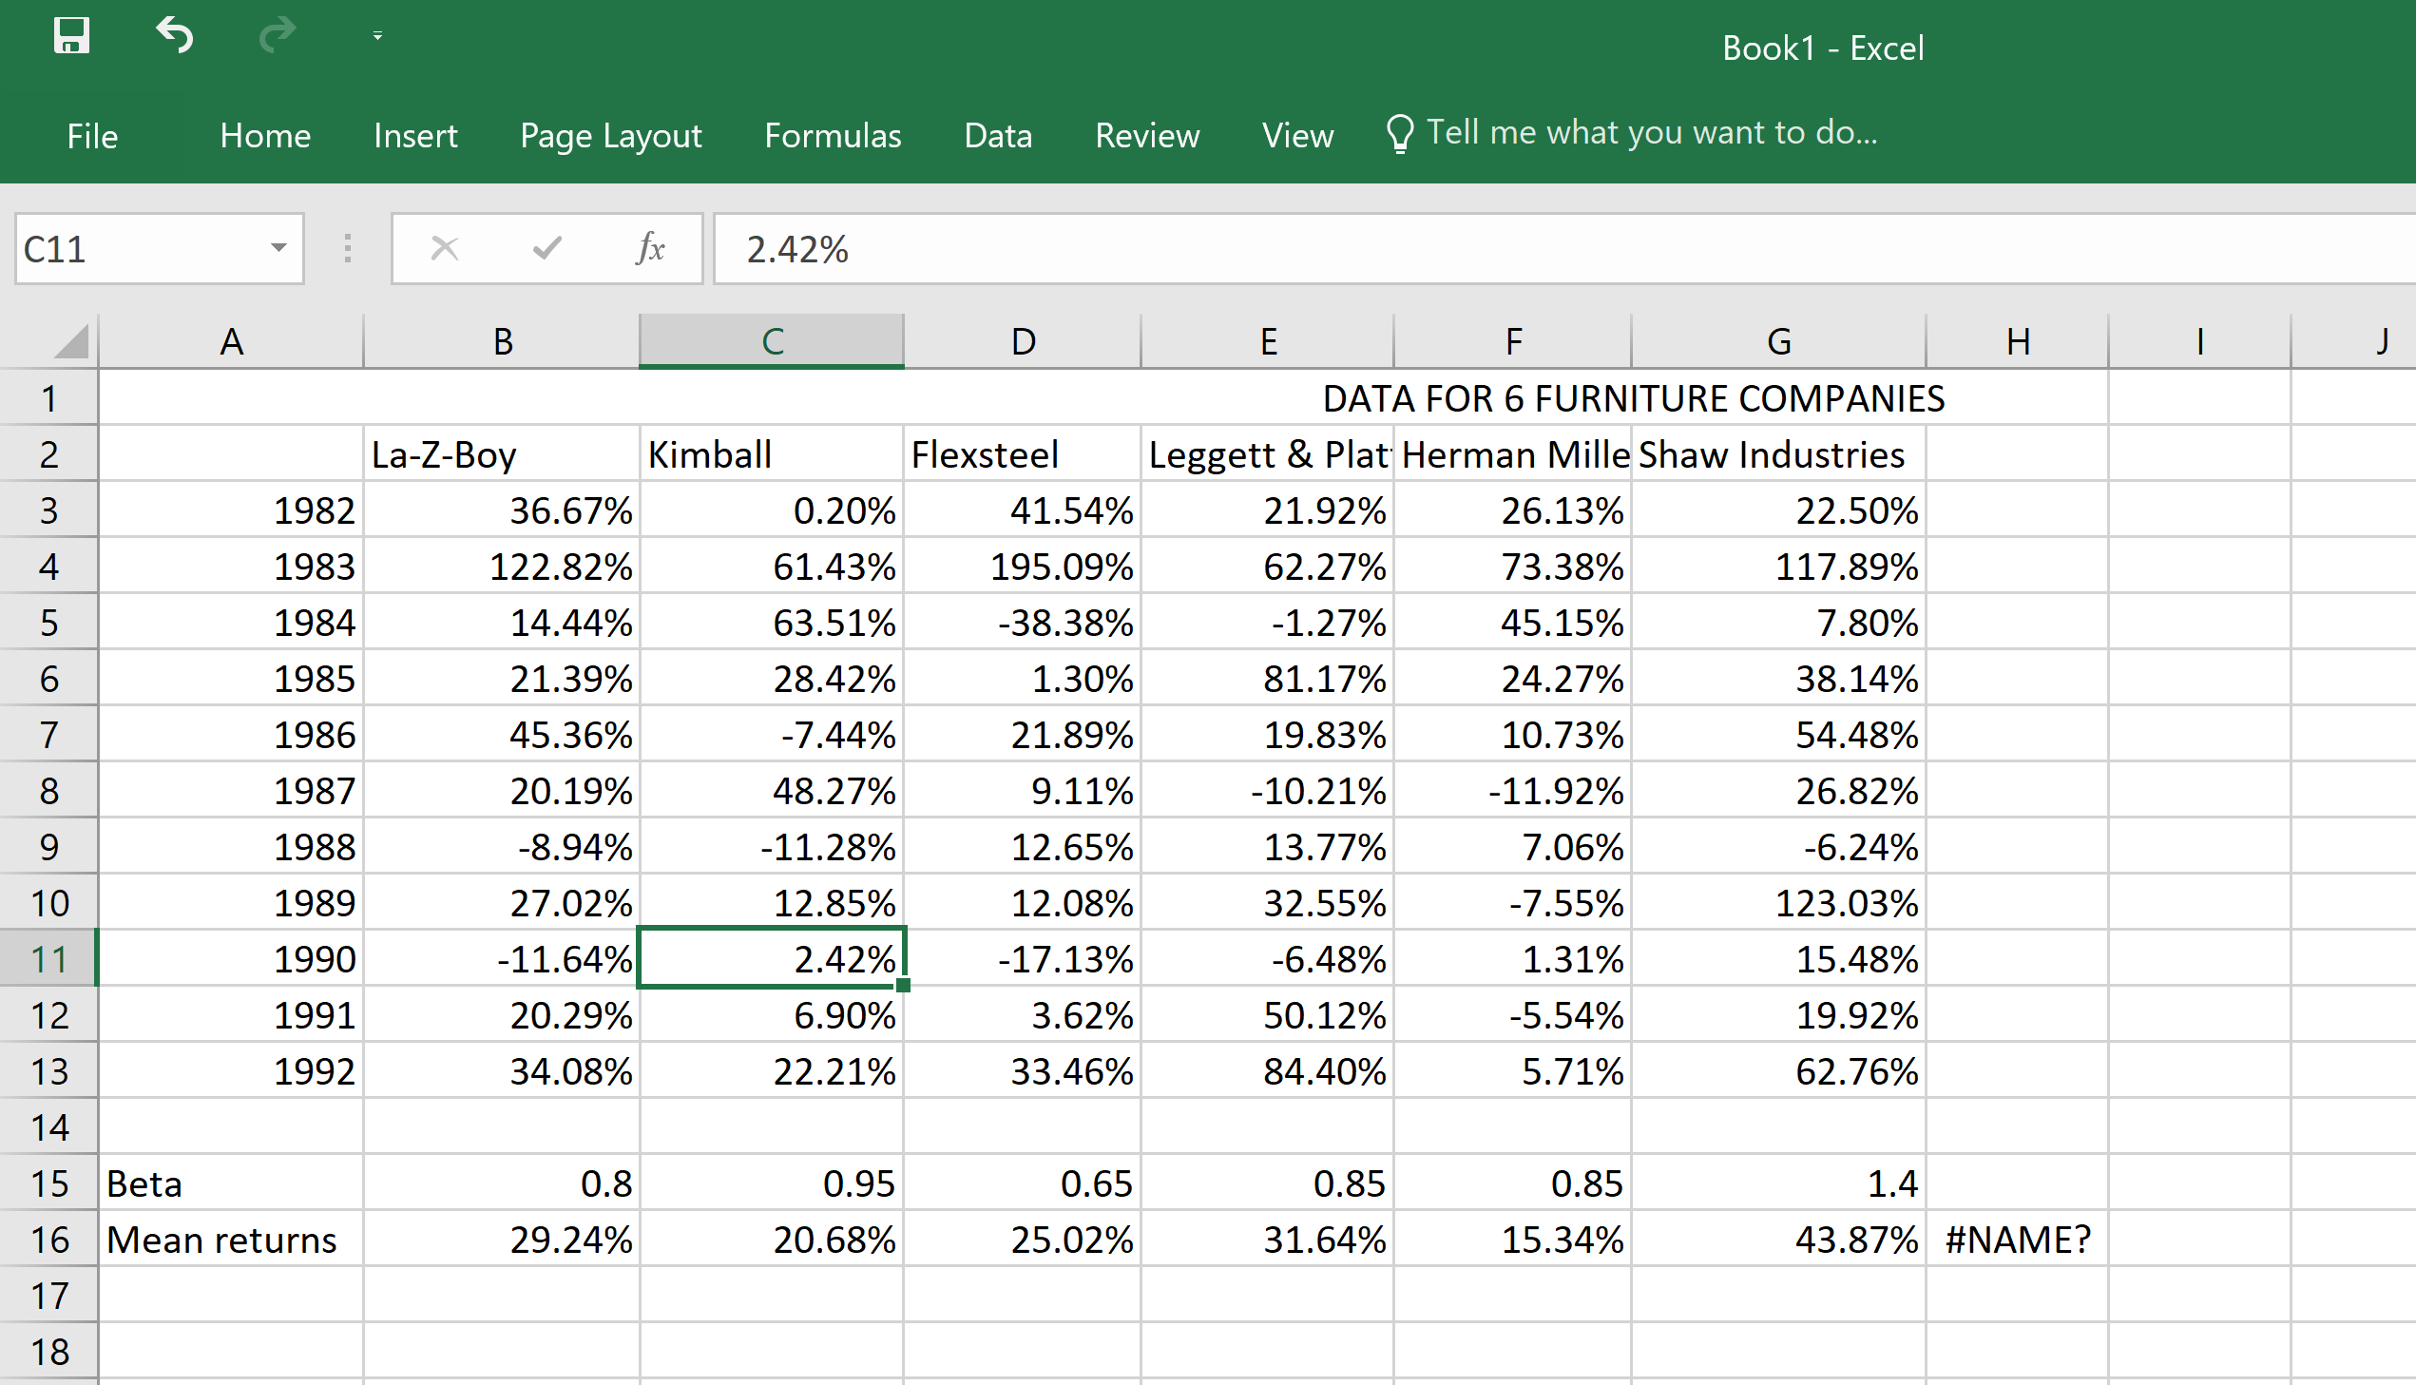Screen dimensions: 2416x1385
Task: Click the cell showing -11.92%
Action: [1514, 791]
